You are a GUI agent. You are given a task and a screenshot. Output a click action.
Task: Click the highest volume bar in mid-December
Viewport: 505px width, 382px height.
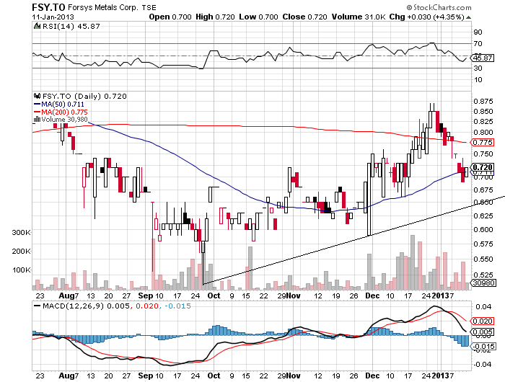pyautogui.click(x=412, y=262)
